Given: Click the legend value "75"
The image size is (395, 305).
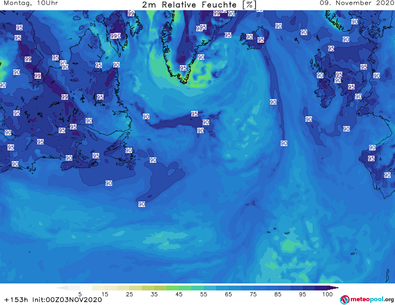Looking at the screenshot, I should point(253,294).
